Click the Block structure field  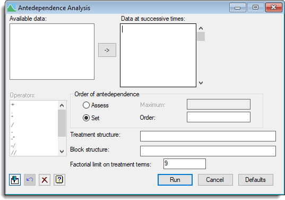pyautogui.click(x=208, y=151)
